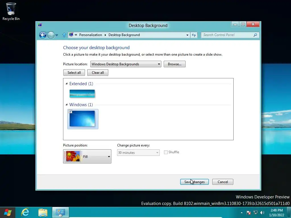Click the Control Panel taskbar button
Viewport: 291px width, 218px height.
pyautogui.click(x=60, y=212)
